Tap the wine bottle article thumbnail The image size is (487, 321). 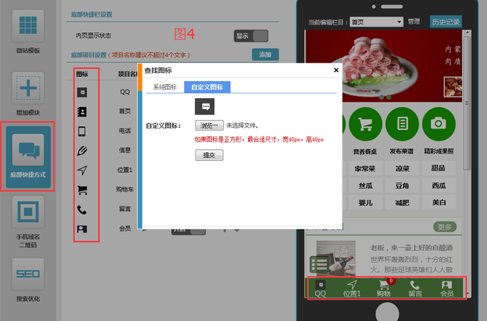point(336,258)
